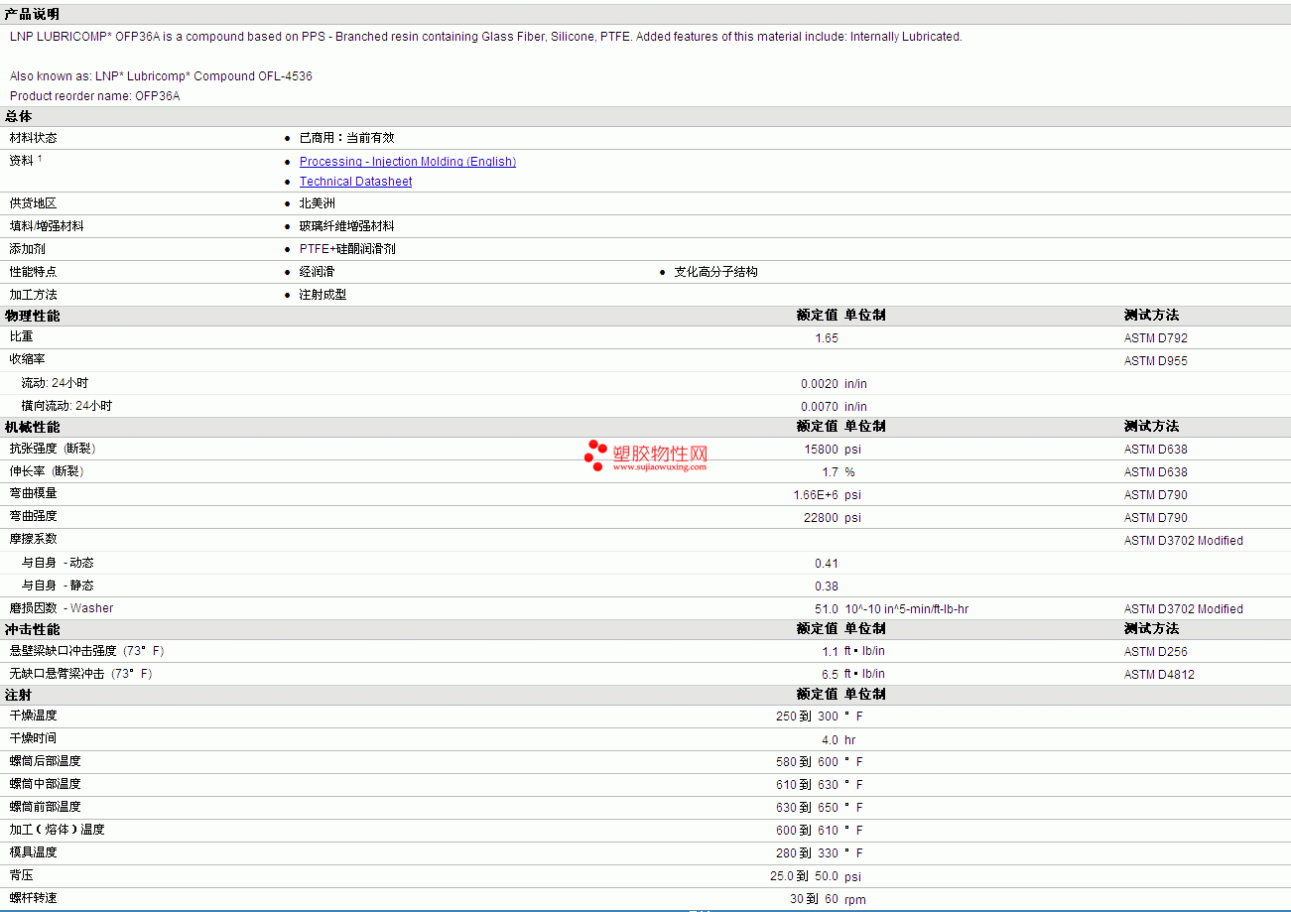Click the 冲击性能 section header

tap(32, 629)
